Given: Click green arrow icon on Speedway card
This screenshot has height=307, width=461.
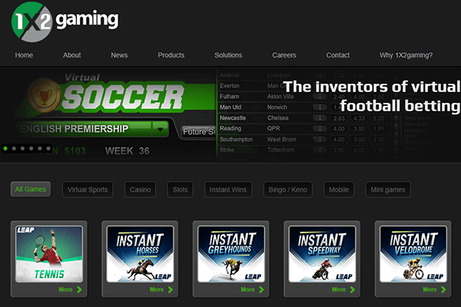Looking at the screenshot, I should [353, 289].
